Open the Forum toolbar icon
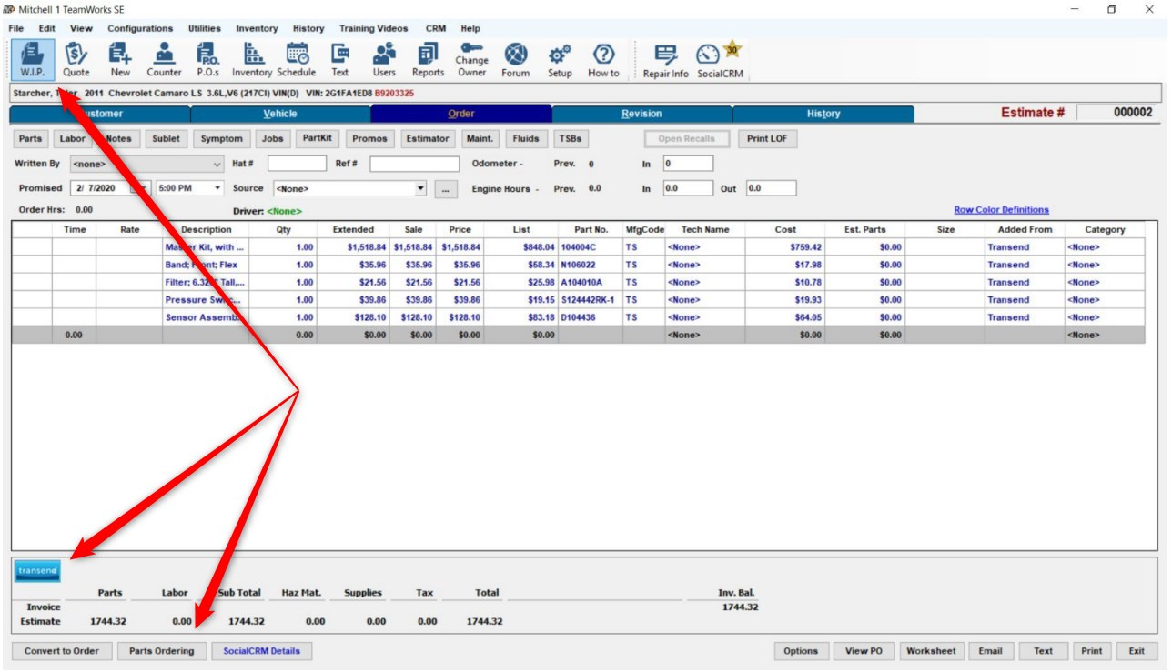The width and height of the screenshot is (1172, 672). (x=516, y=59)
